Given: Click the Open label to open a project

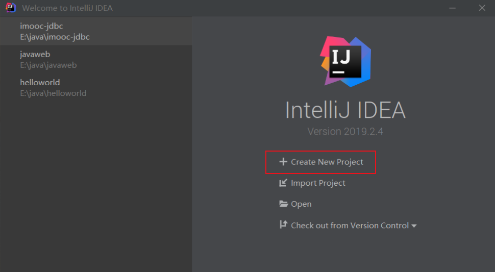Looking at the screenshot, I should click(301, 204).
